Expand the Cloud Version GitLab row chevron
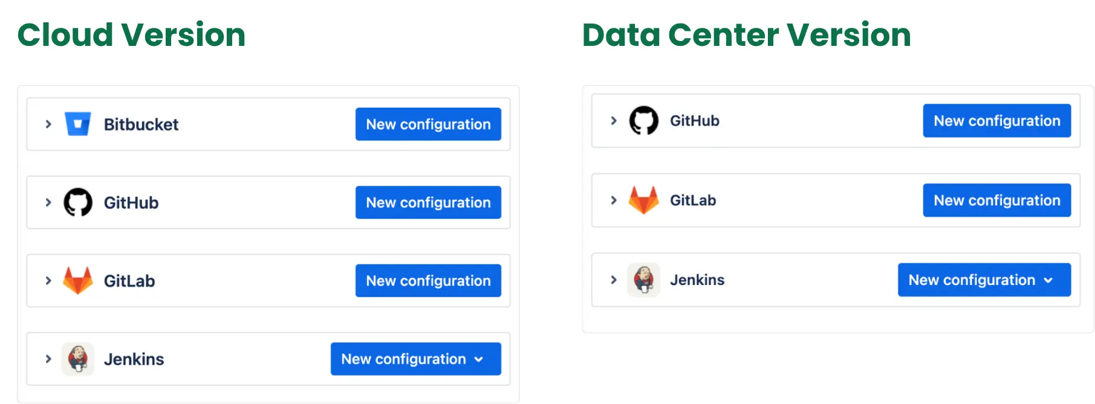1095x404 pixels. pos(48,280)
